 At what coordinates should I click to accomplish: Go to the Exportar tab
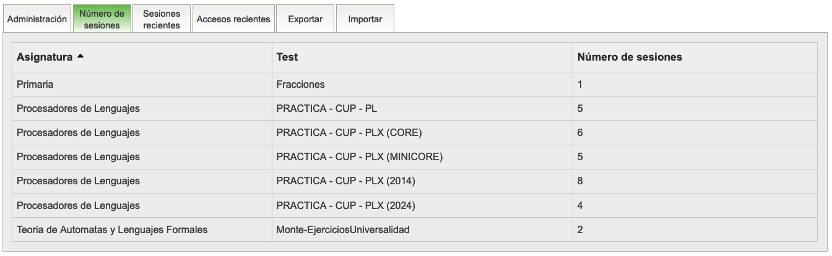[305, 19]
